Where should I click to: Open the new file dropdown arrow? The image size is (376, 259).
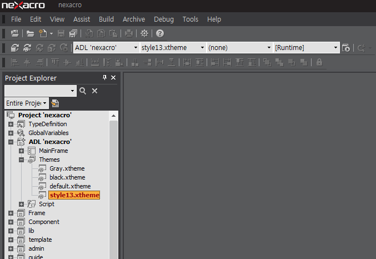tap(51, 33)
